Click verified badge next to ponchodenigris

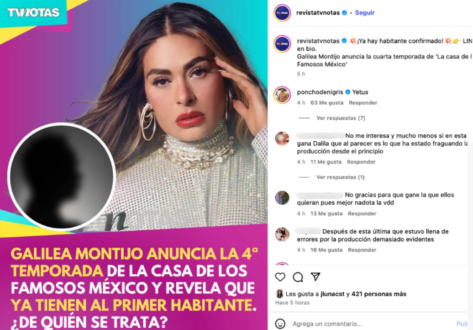[x=347, y=92]
